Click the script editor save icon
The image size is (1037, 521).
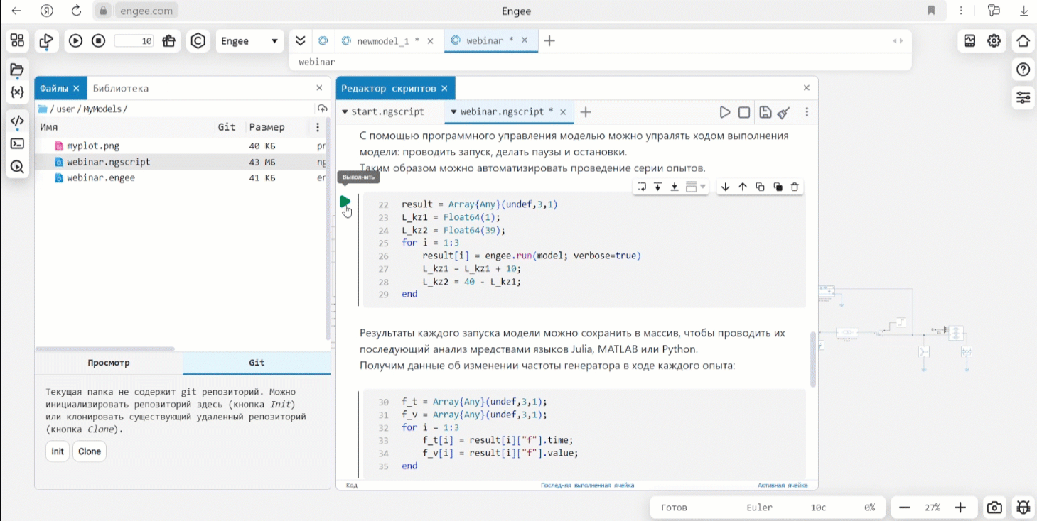[765, 112]
